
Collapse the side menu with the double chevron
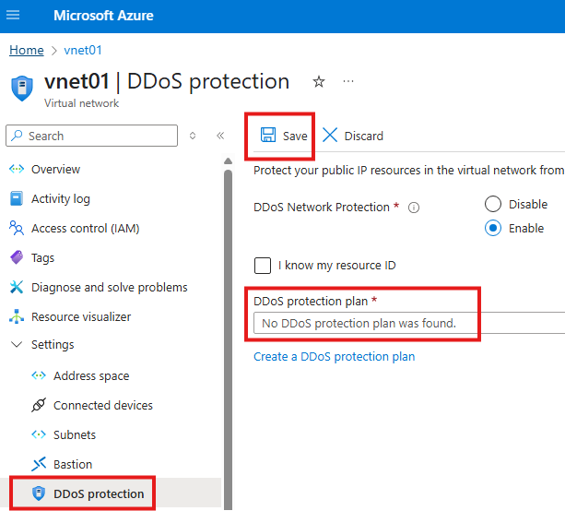coord(220,136)
